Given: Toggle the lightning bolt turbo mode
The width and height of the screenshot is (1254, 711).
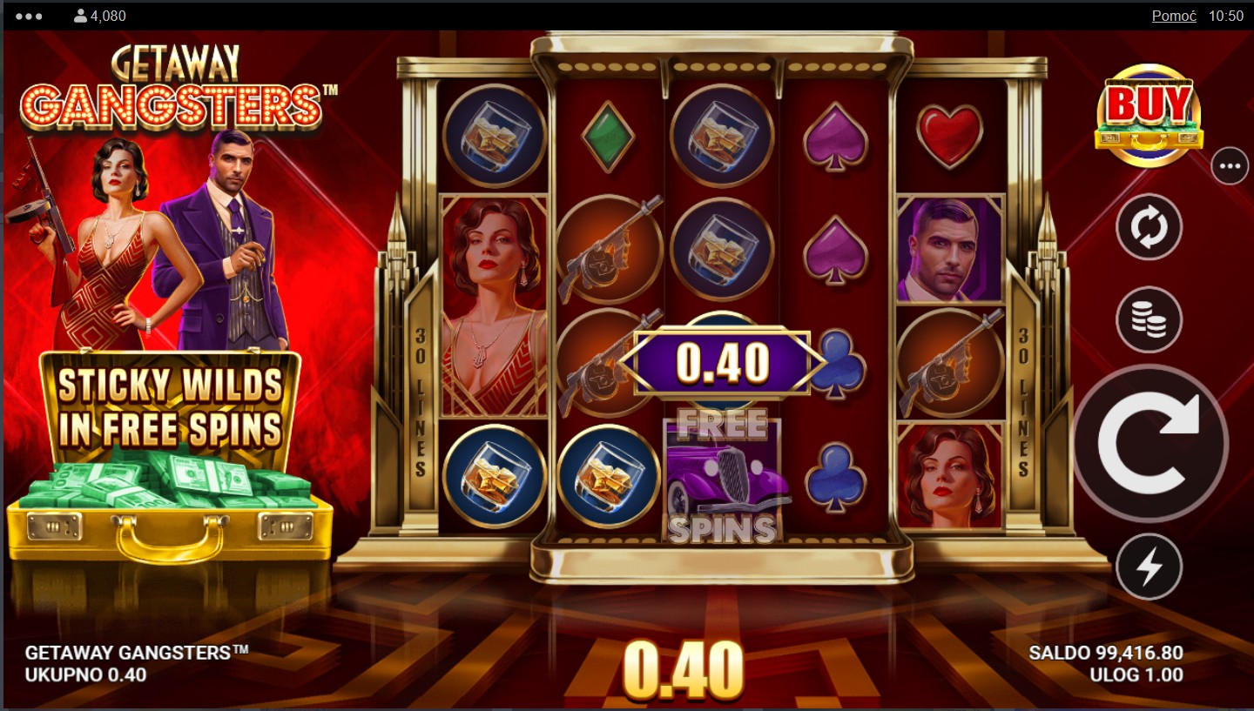Looking at the screenshot, I should click(1149, 567).
